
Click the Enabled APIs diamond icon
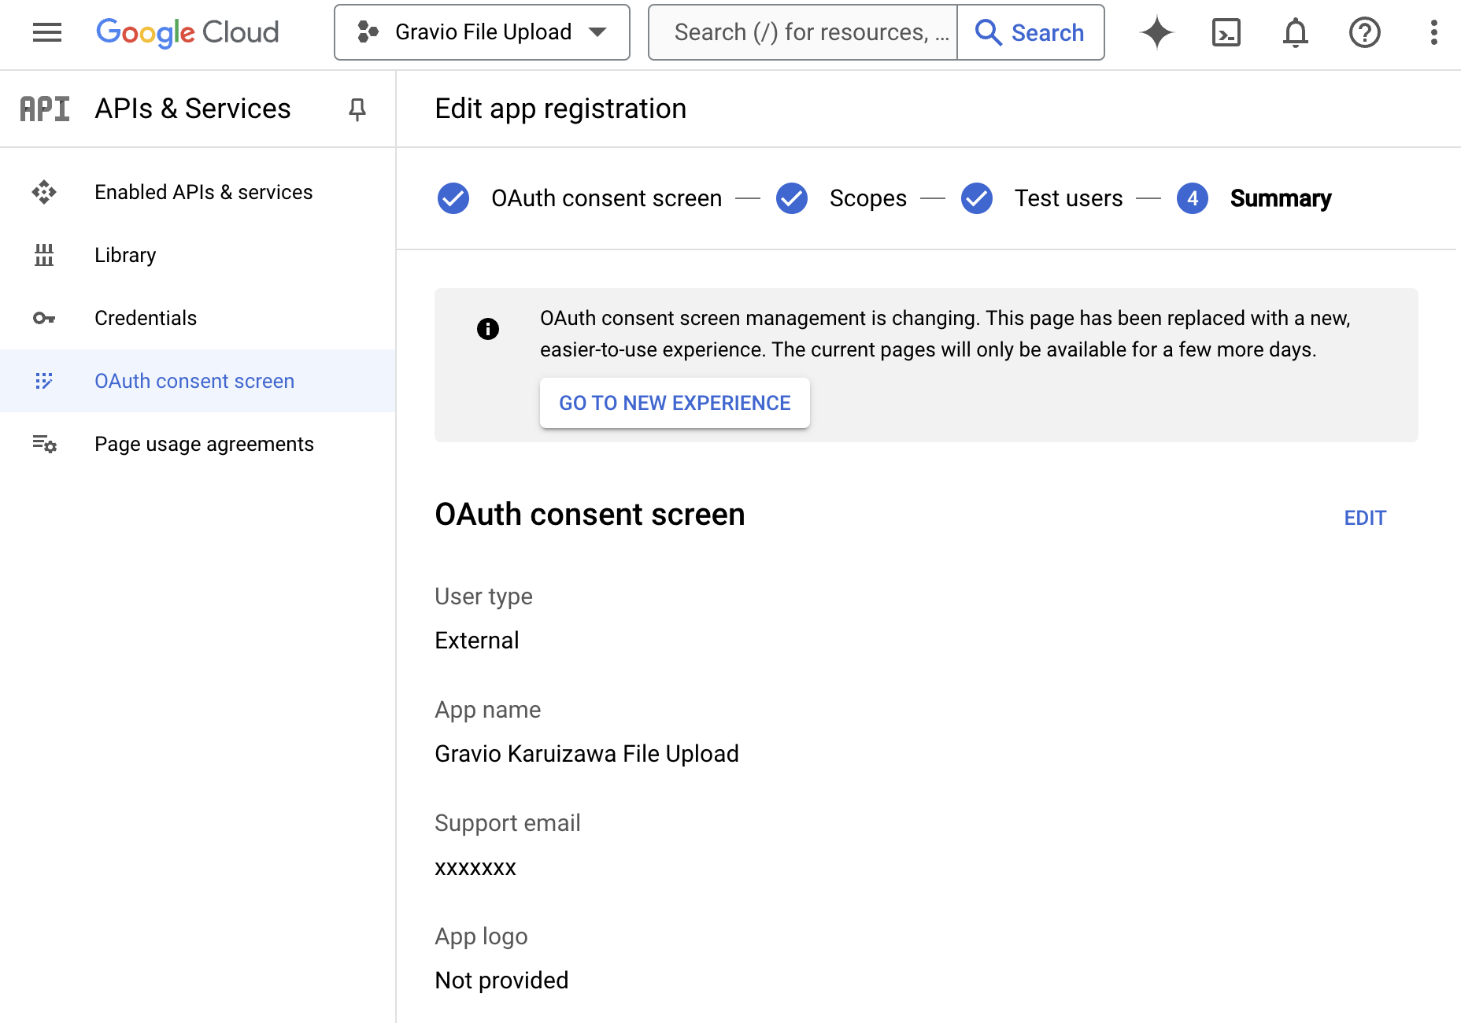pos(44,192)
